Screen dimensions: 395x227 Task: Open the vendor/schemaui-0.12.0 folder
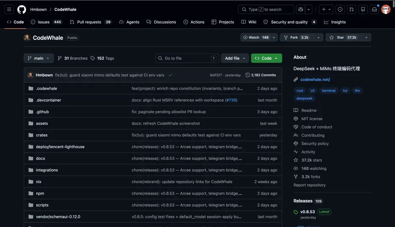58,217
